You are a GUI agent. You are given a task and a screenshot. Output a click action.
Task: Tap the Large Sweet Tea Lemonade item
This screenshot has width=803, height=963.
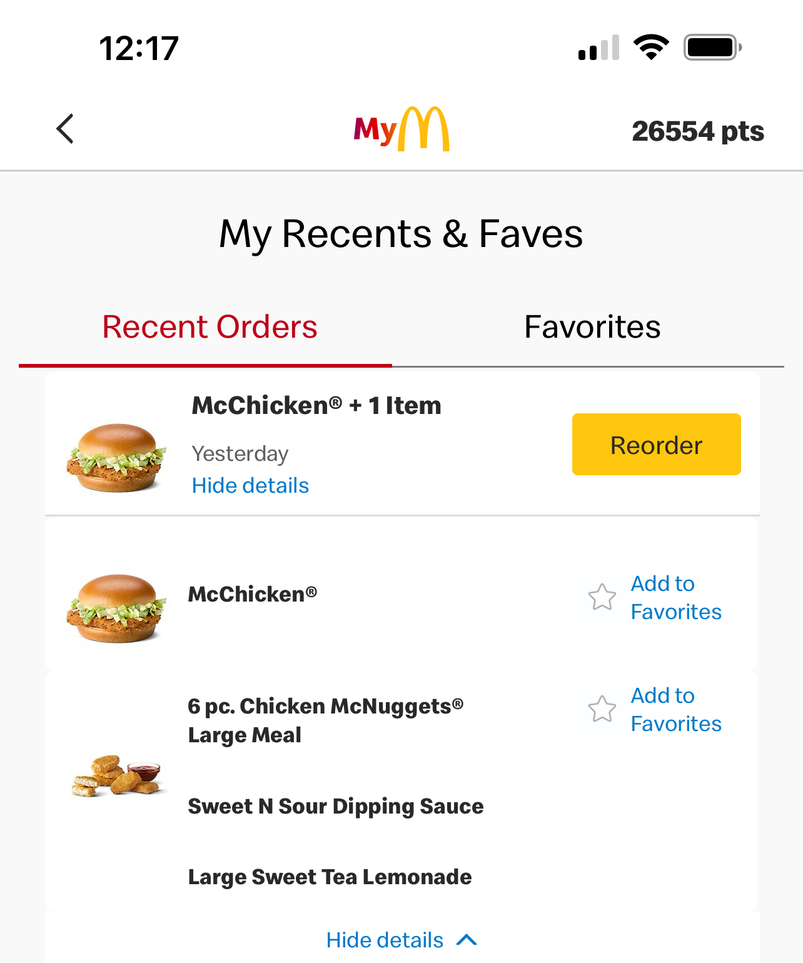coord(330,877)
